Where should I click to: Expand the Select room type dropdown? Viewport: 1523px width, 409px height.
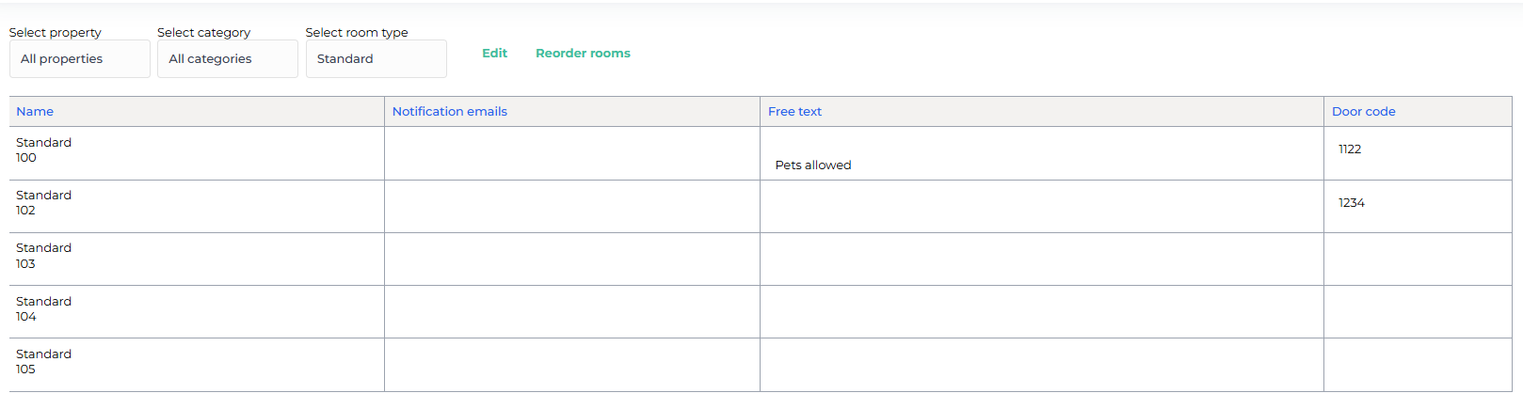376,58
